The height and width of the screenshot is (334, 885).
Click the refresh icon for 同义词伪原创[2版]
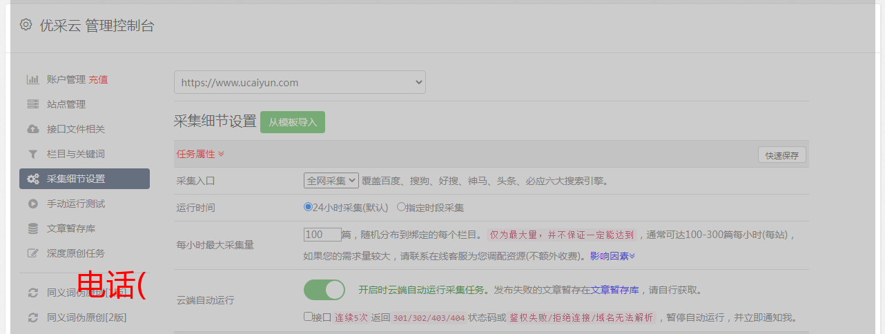(32, 317)
